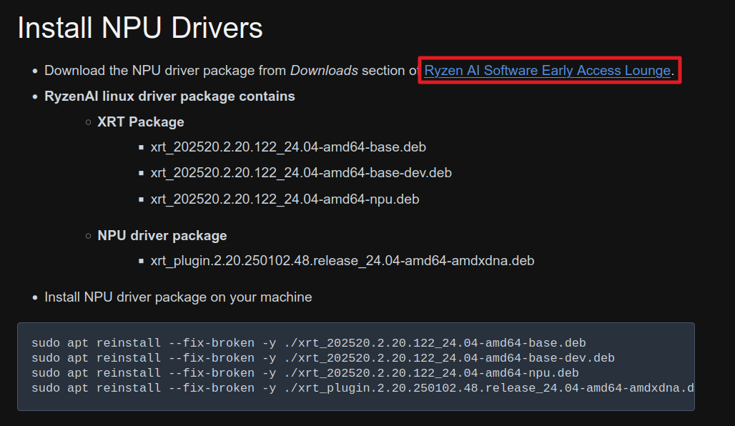
Task: Click the bullet beside 'Install NPU driver package'
Action: click(34, 297)
